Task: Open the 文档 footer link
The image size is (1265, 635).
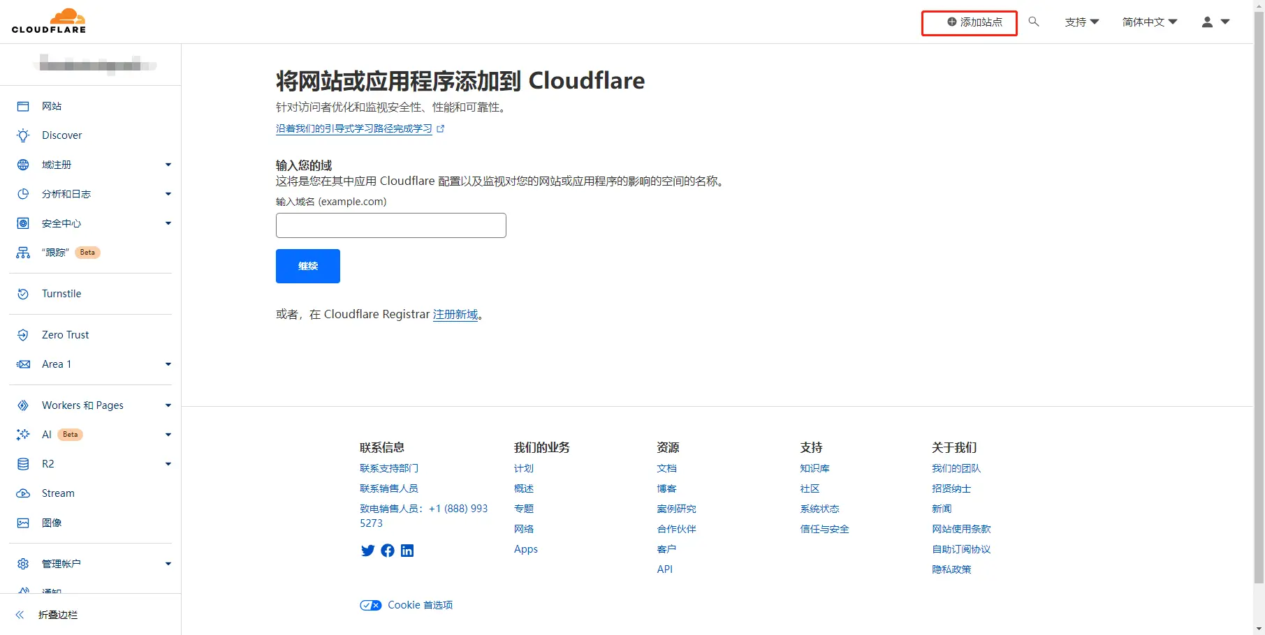Action: [x=667, y=468]
